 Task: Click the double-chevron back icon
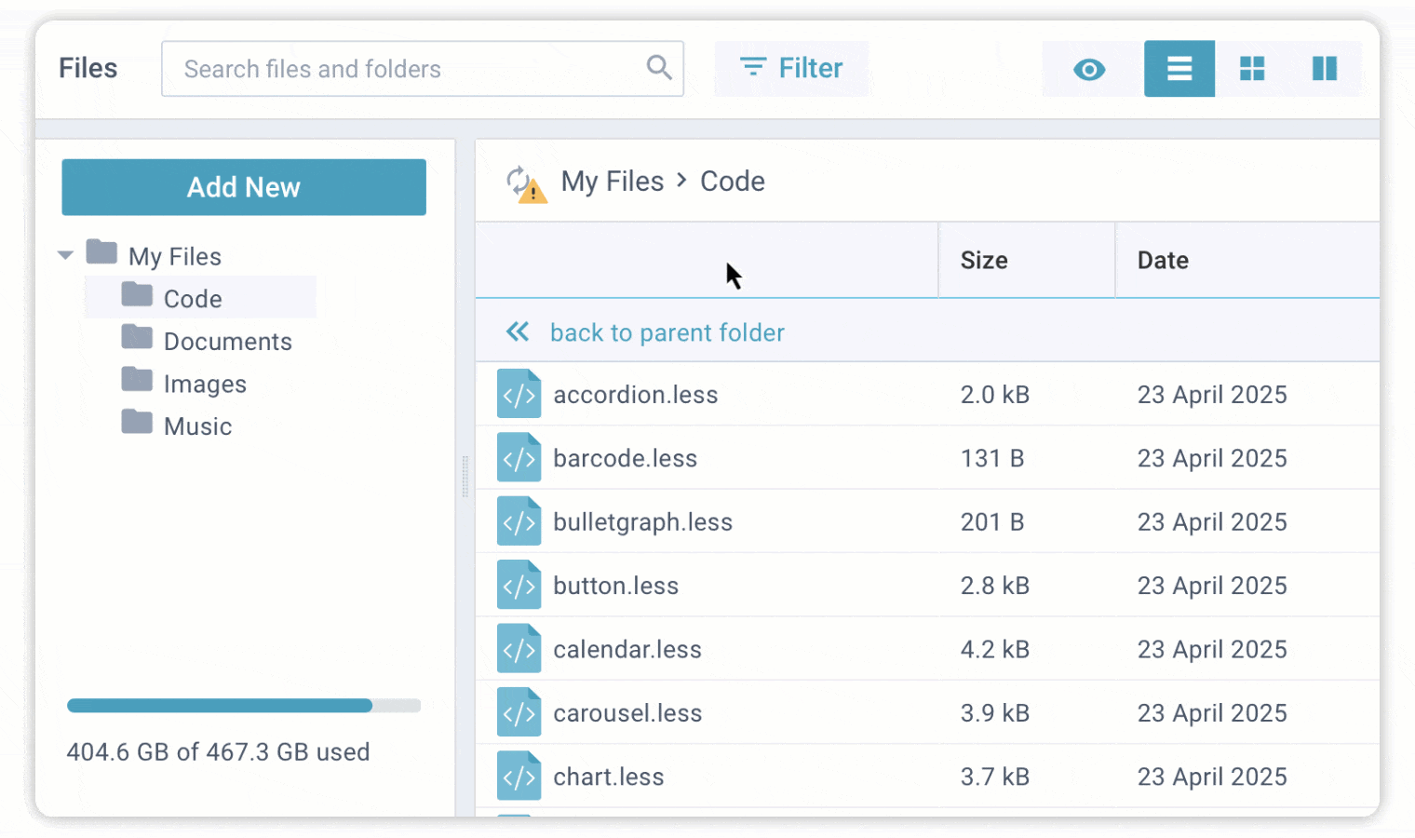tap(518, 331)
